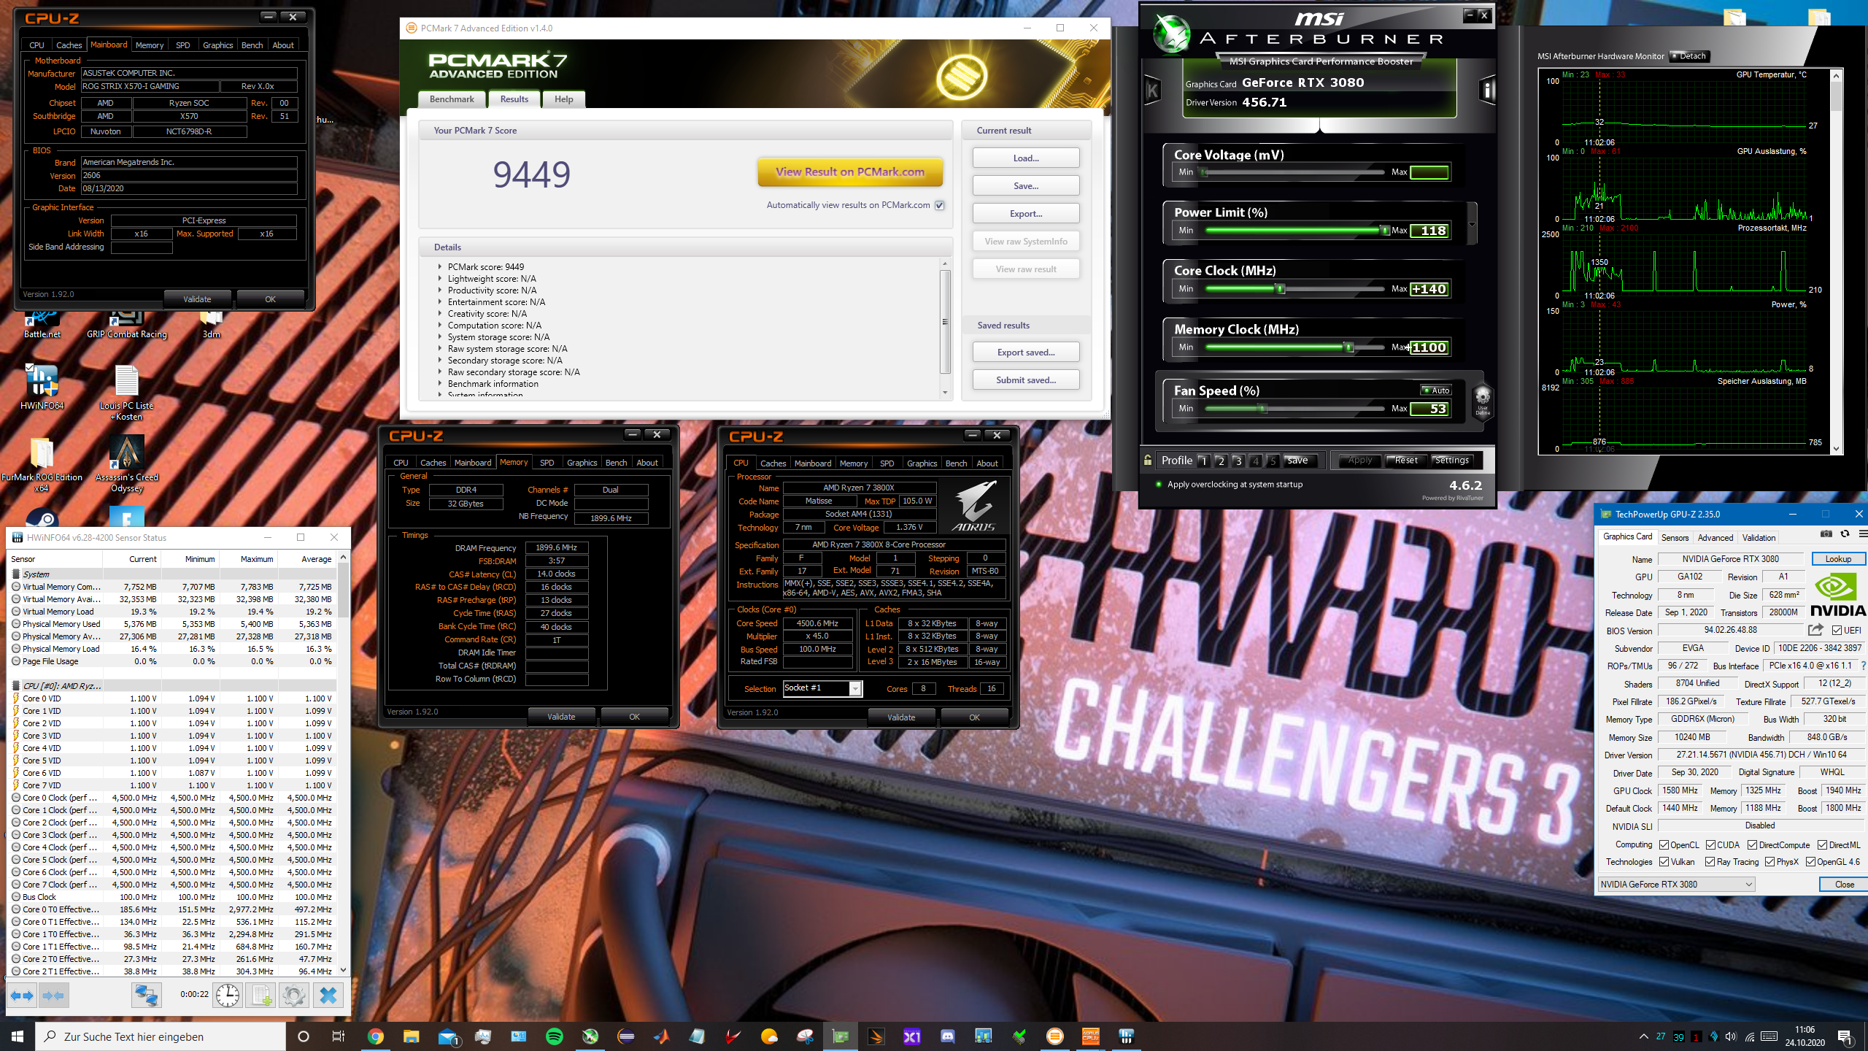
Task: Show hidden system tray icons chevron
Action: pyautogui.click(x=1644, y=1036)
